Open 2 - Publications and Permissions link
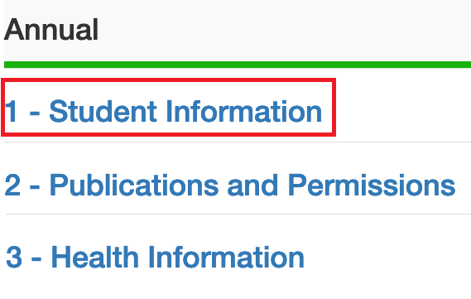The width and height of the screenshot is (471, 299). pos(230,186)
